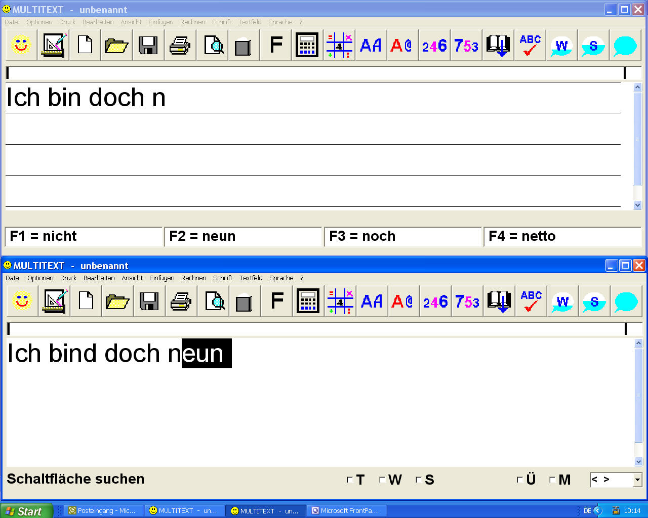Click the smiley face toolbar icon

tap(22, 301)
